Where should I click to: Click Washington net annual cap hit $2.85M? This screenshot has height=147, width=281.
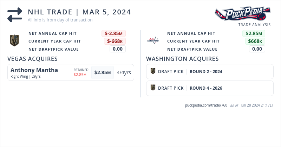tap(254, 33)
